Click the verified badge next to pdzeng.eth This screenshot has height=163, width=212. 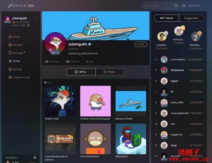[90, 44]
